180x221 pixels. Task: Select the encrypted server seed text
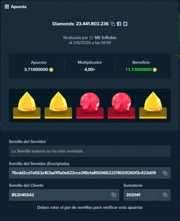84,173
